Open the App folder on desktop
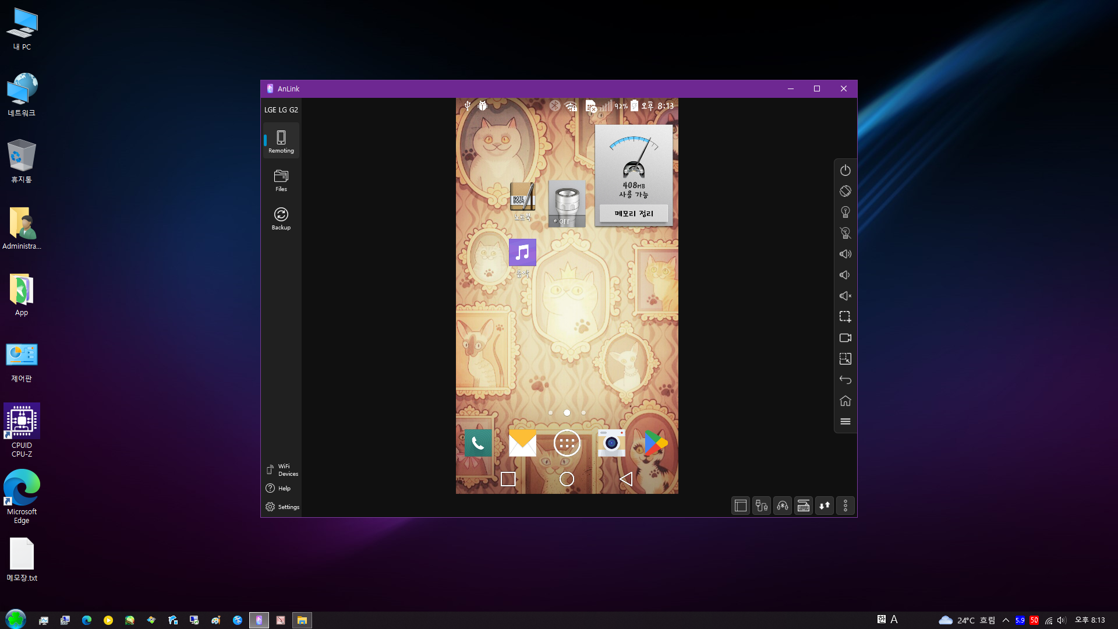This screenshot has width=1118, height=629. [22, 295]
